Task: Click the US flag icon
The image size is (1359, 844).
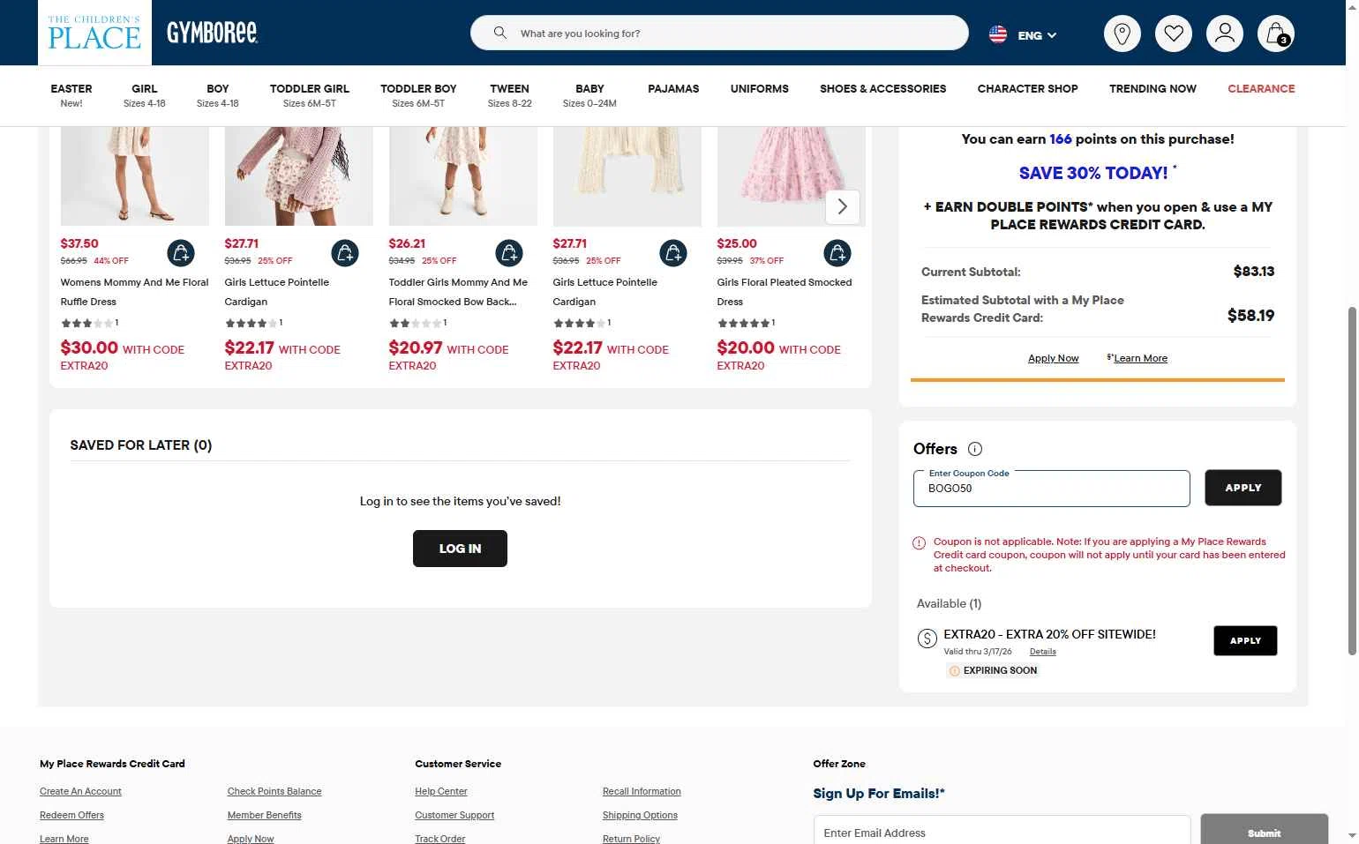Action: [x=998, y=34]
